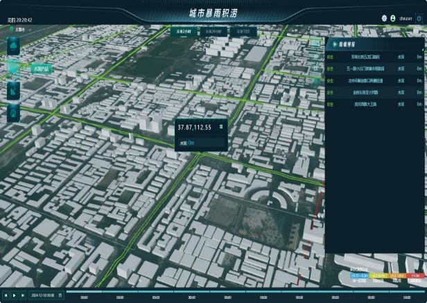The height and width of the screenshot is (303, 427).
Task: Click the location pin next to city name
Action: (x=11, y=29)
